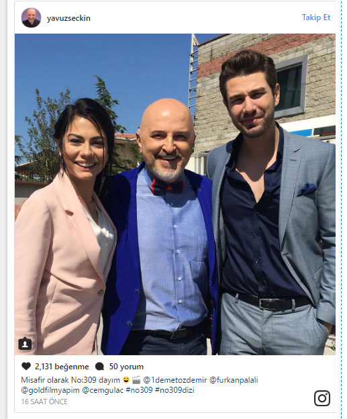Open the yavuzseckin username link

click(68, 18)
